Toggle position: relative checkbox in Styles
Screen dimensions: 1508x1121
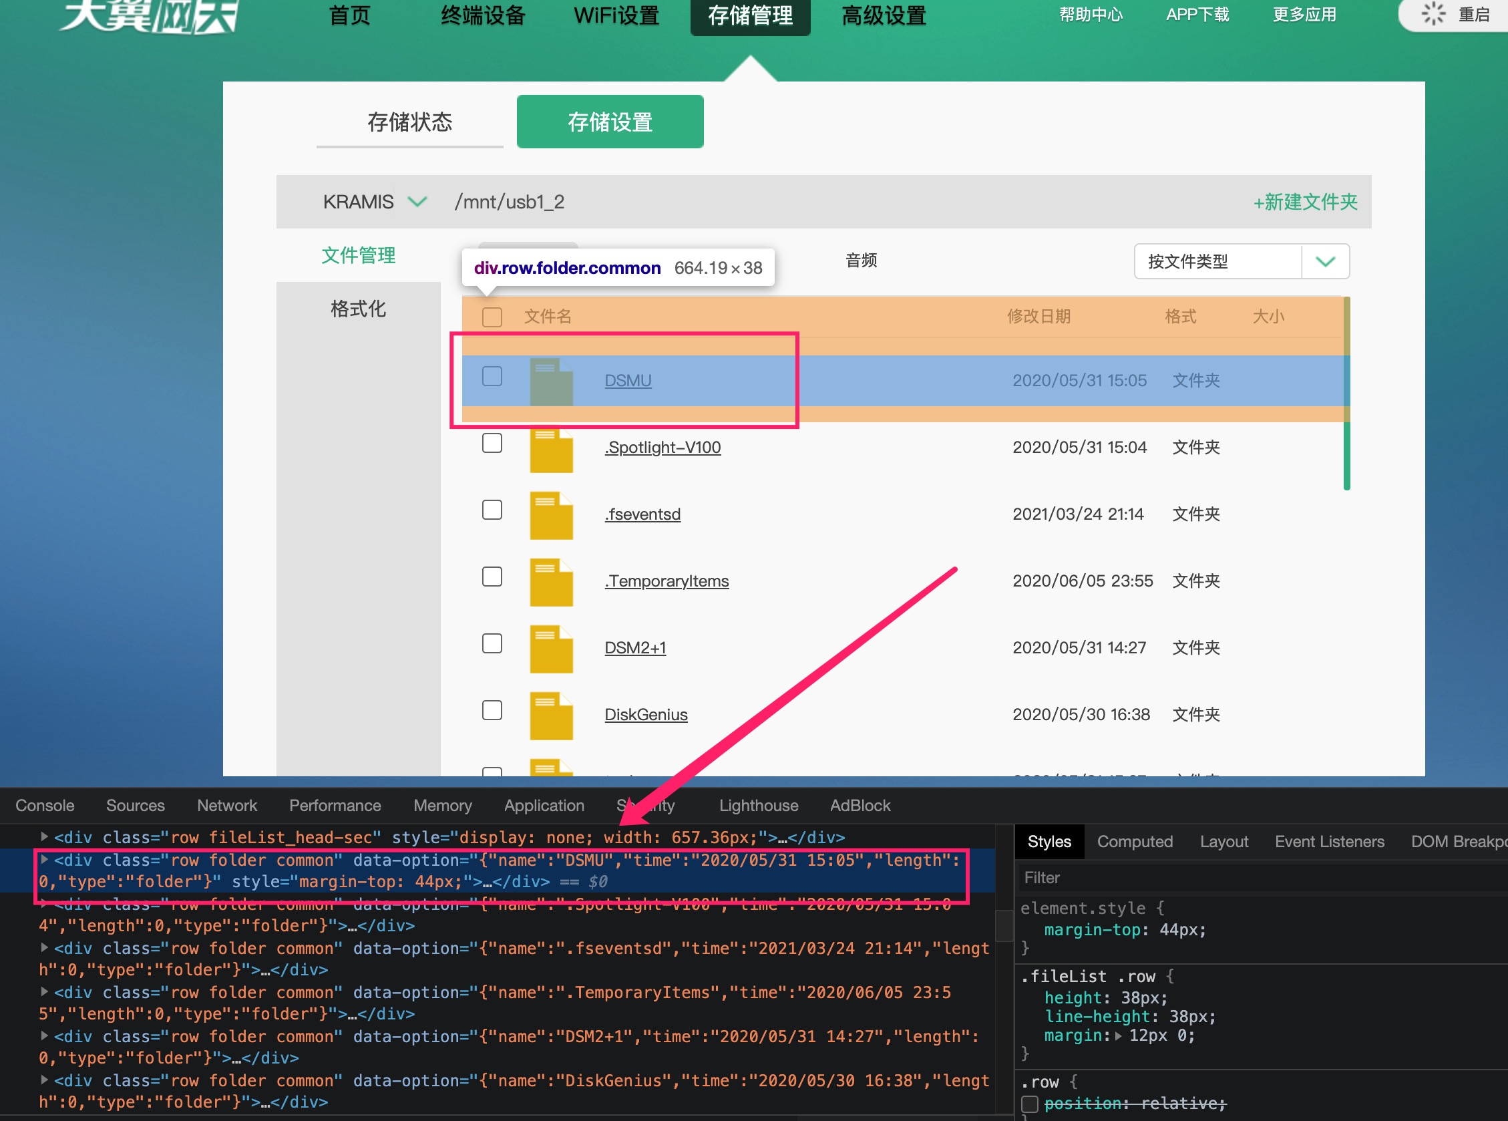point(1030,1104)
